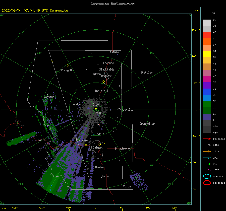Click the Stettler label
Image resolution: width=226 pixels, height=211 pixels.
click(146, 73)
